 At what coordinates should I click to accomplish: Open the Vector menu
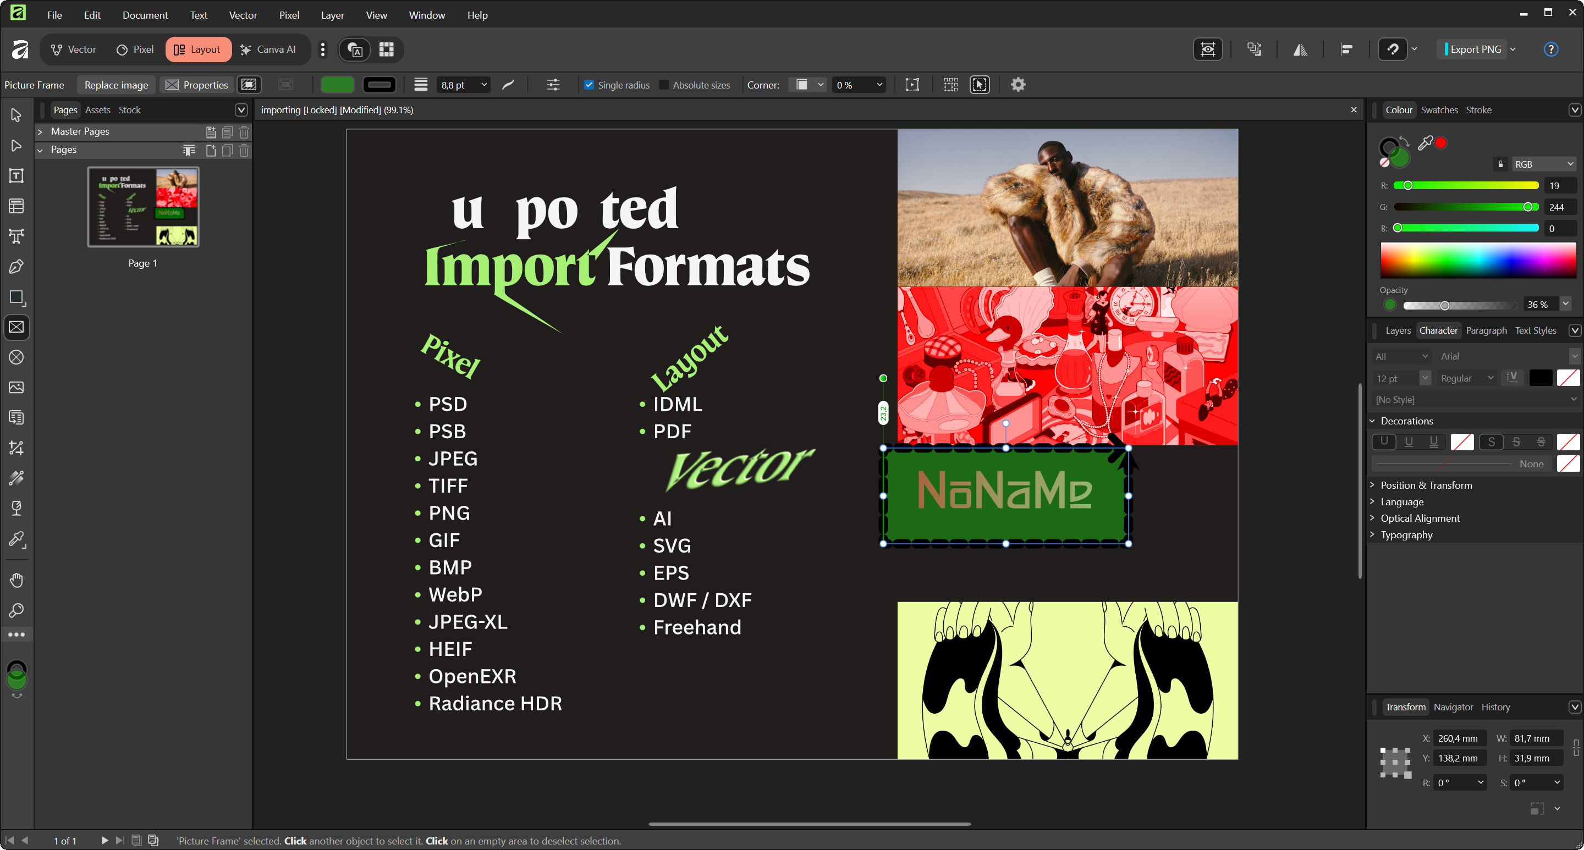point(242,15)
